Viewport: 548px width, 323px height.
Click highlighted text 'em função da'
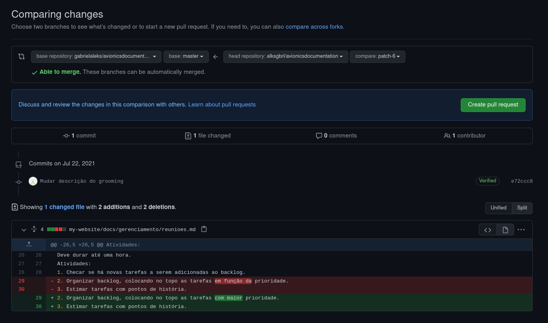(233, 281)
